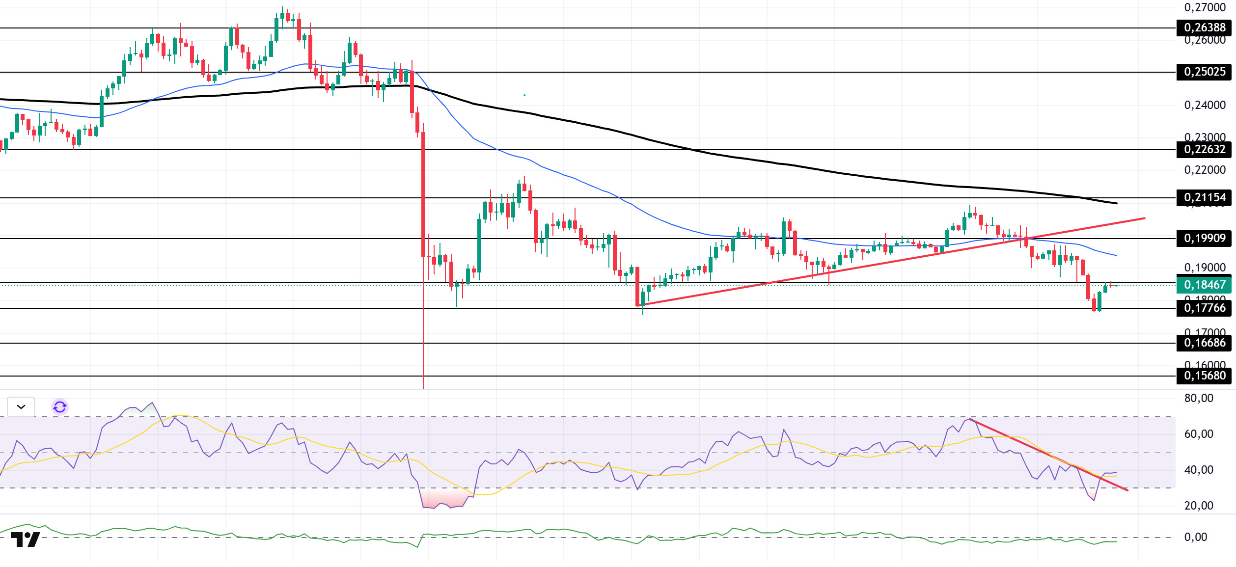Viewport: 1236px width, 567px height.
Task: Select the 0,25025 price level label
Action: (x=1204, y=72)
